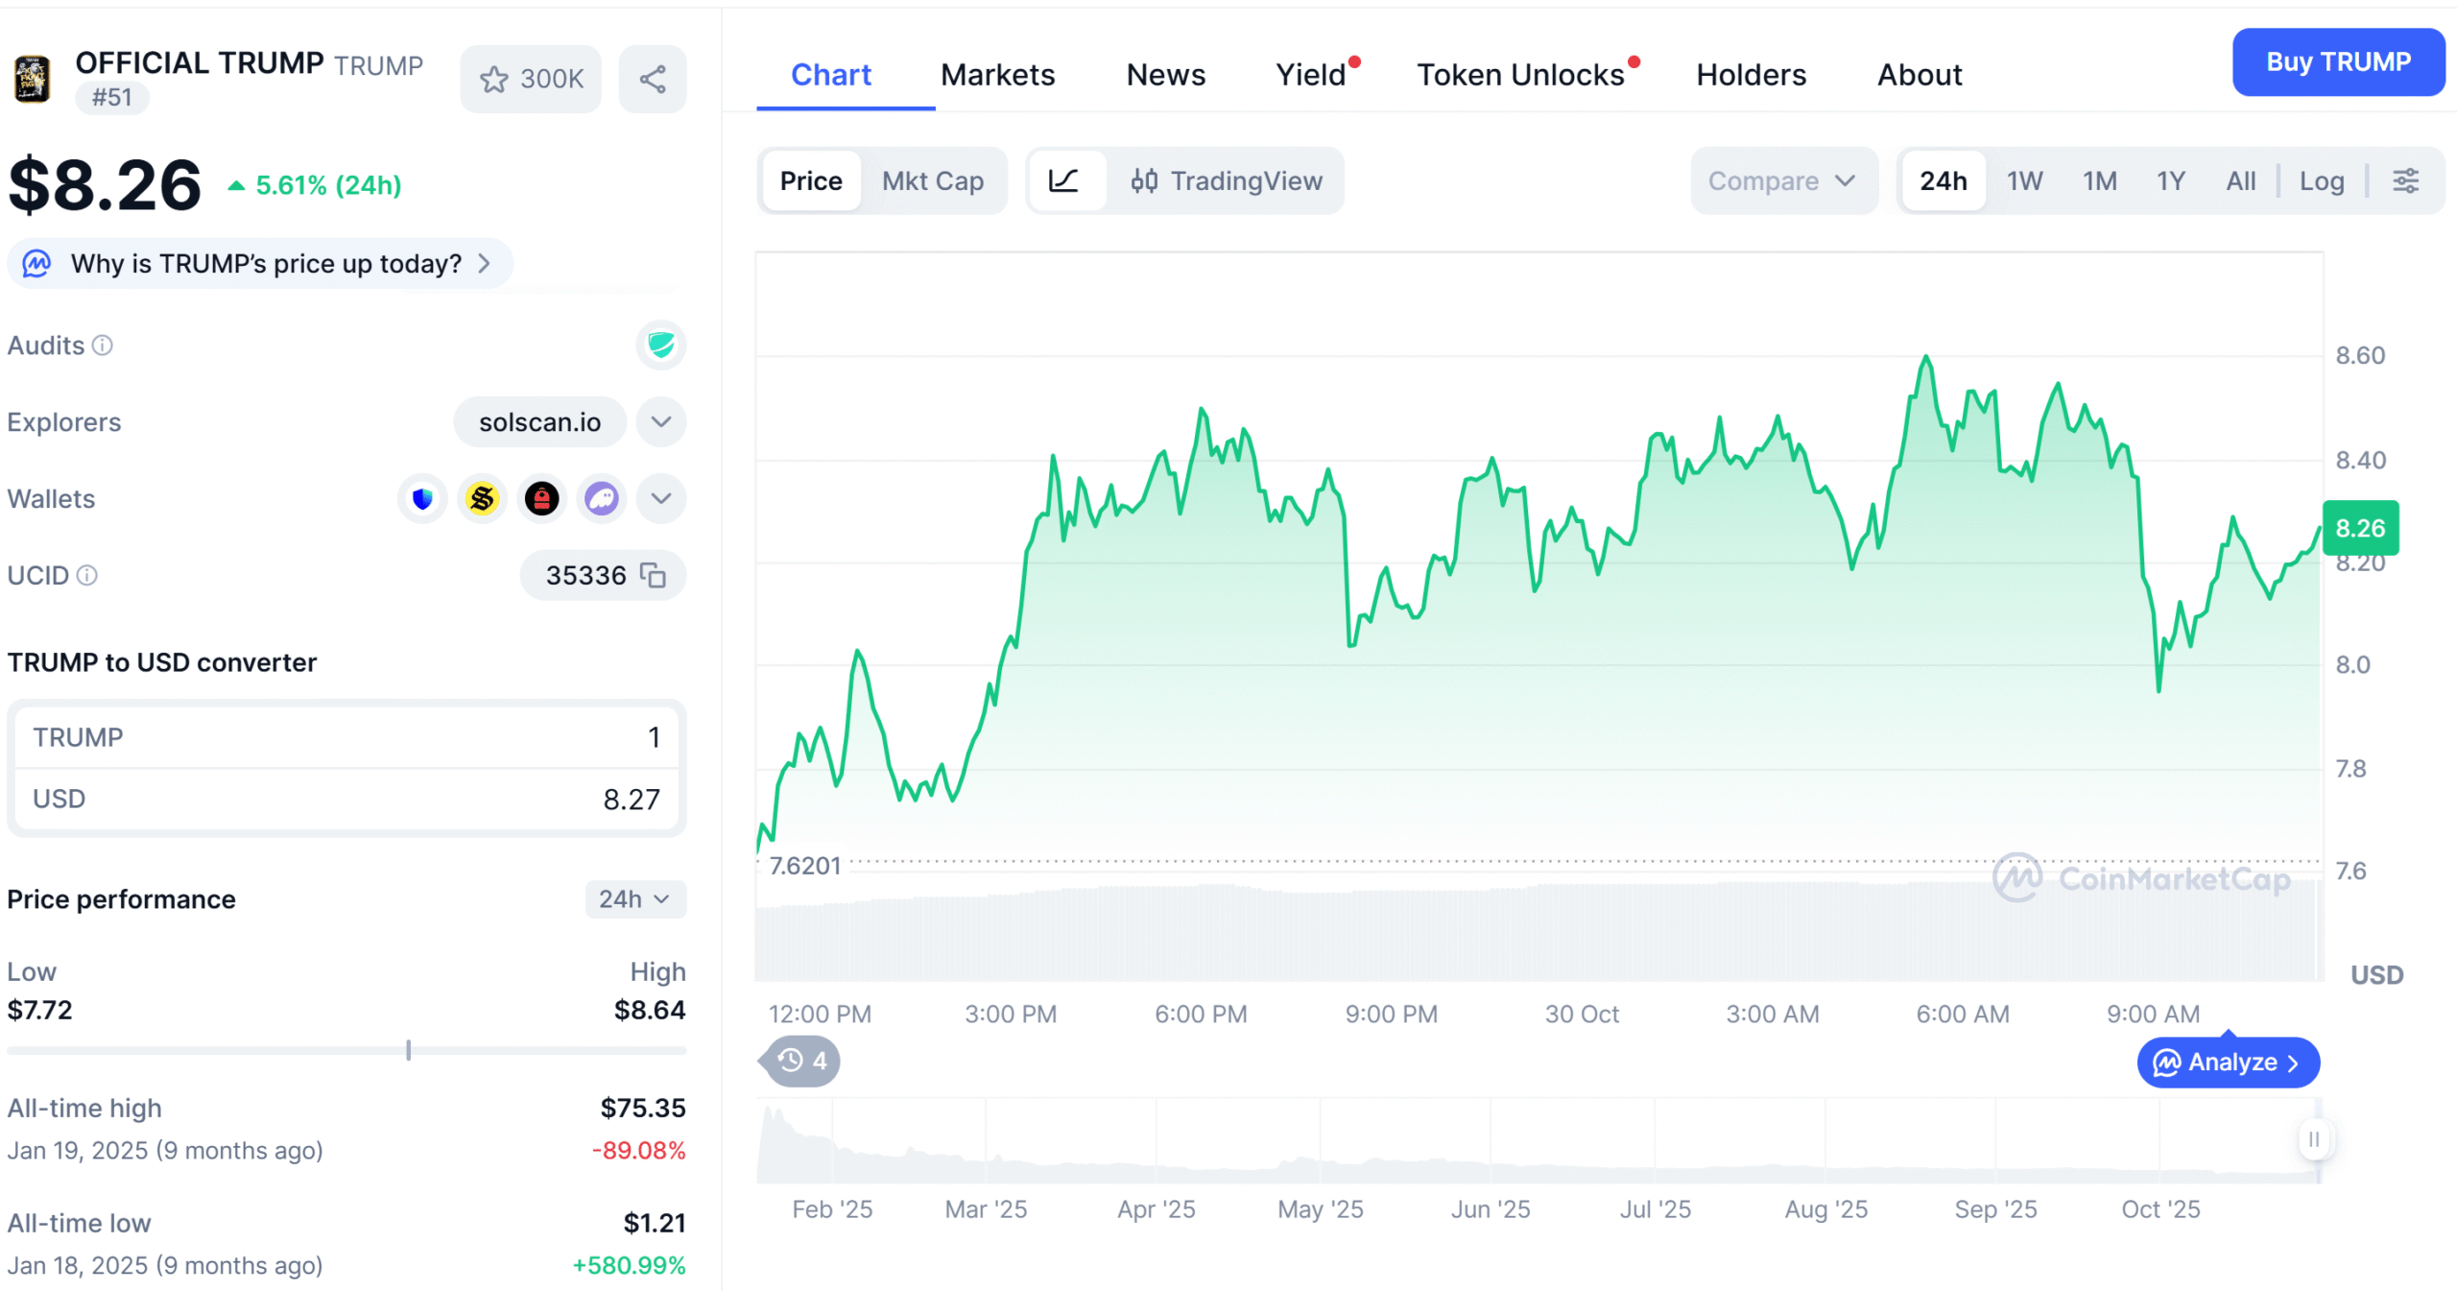Viewport: 2457px width, 1291px height.
Task: Click the share icon next to the watchlist star
Action: pyautogui.click(x=653, y=78)
